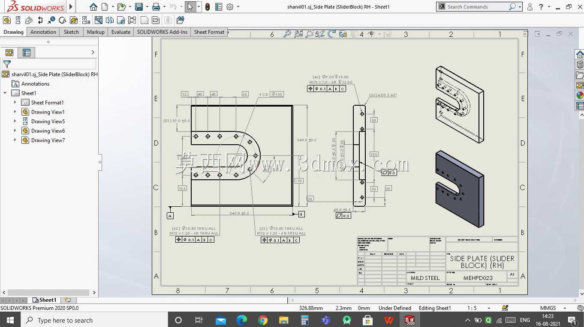Open the Sketch ribbon tab
The height and width of the screenshot is (327, 584).
click(71, 32)
